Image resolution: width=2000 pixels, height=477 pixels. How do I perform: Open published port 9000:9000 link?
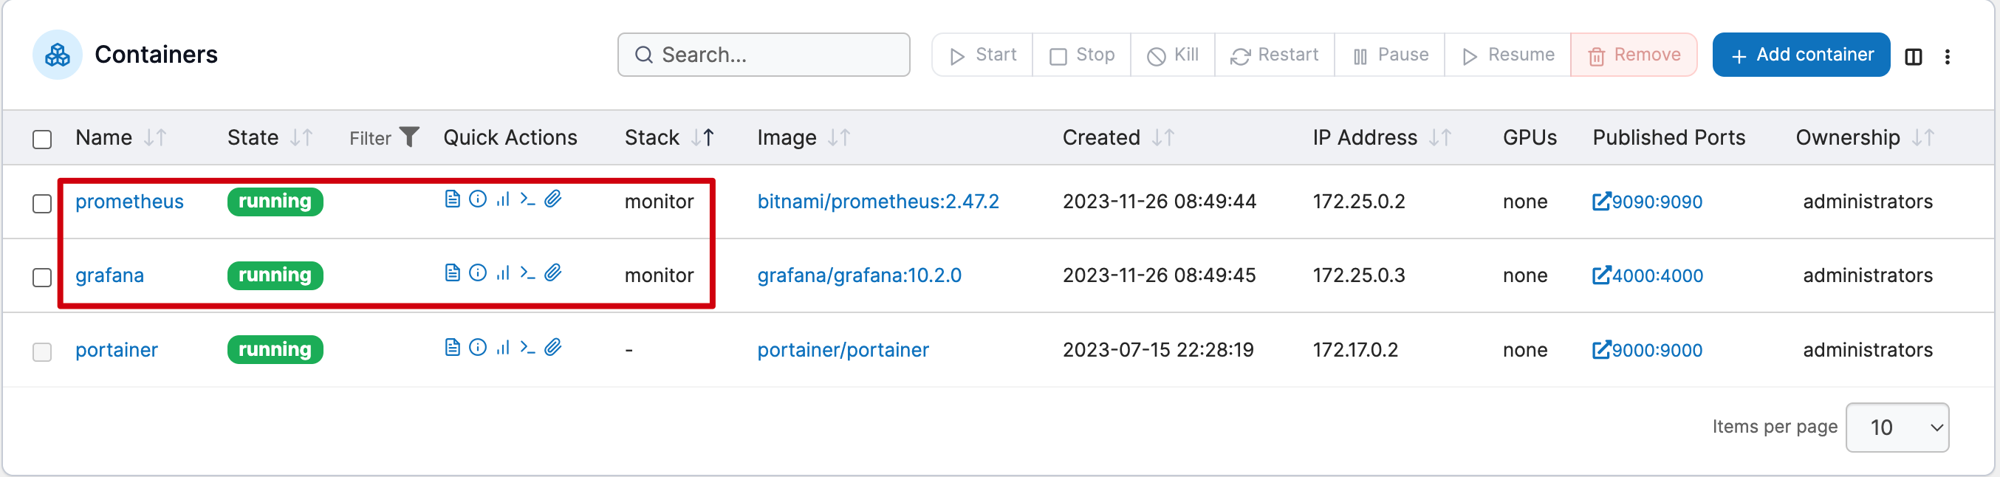tap(1648, 350)
